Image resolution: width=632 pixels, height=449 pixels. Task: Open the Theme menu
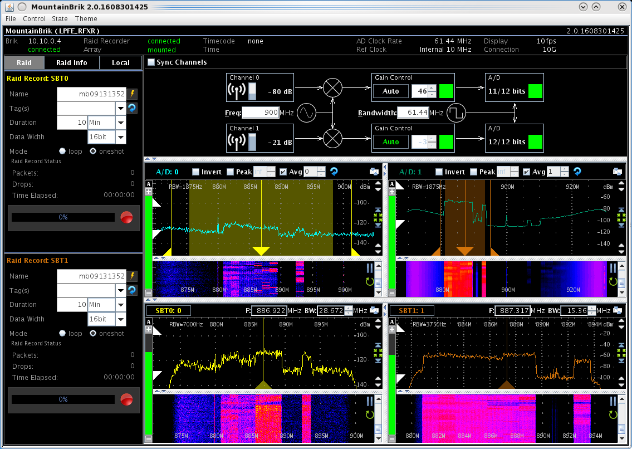pyautogui.click(x=86, y=18)
